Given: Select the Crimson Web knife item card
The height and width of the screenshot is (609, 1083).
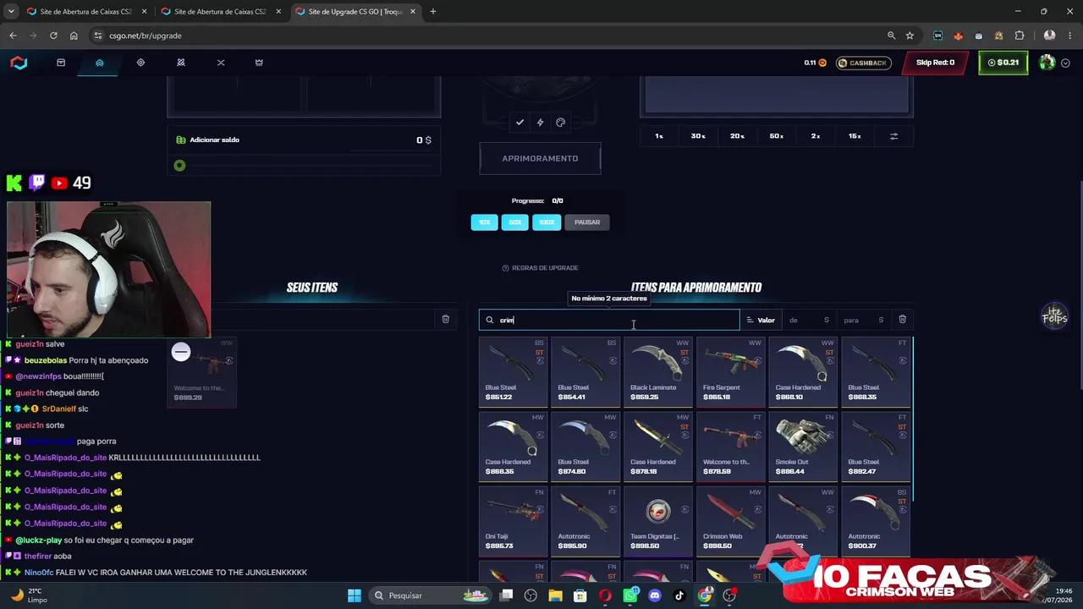Looking at the screenshot, I should click(x=730, y=520).
